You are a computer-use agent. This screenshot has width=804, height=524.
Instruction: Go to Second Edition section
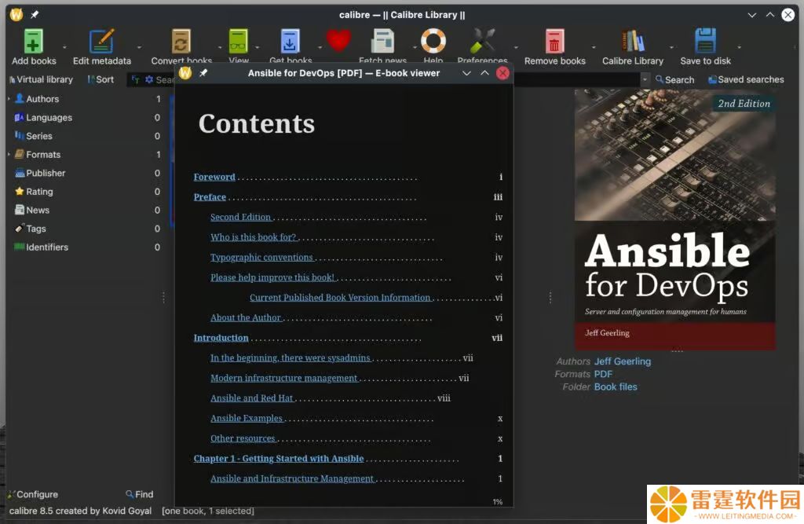click(240, 217)
